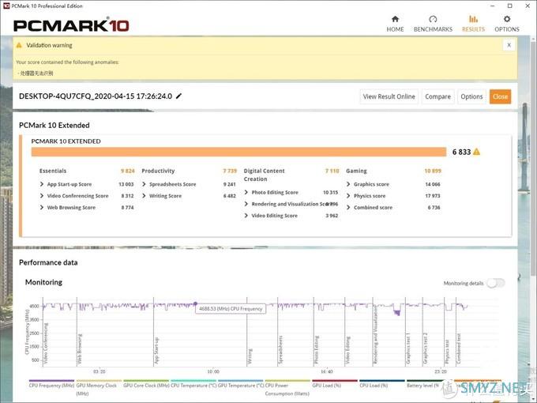Viewport: 537px width, 403px height.
Task: Toggle GPU Temperature legend series
Action: pos(241,384)
